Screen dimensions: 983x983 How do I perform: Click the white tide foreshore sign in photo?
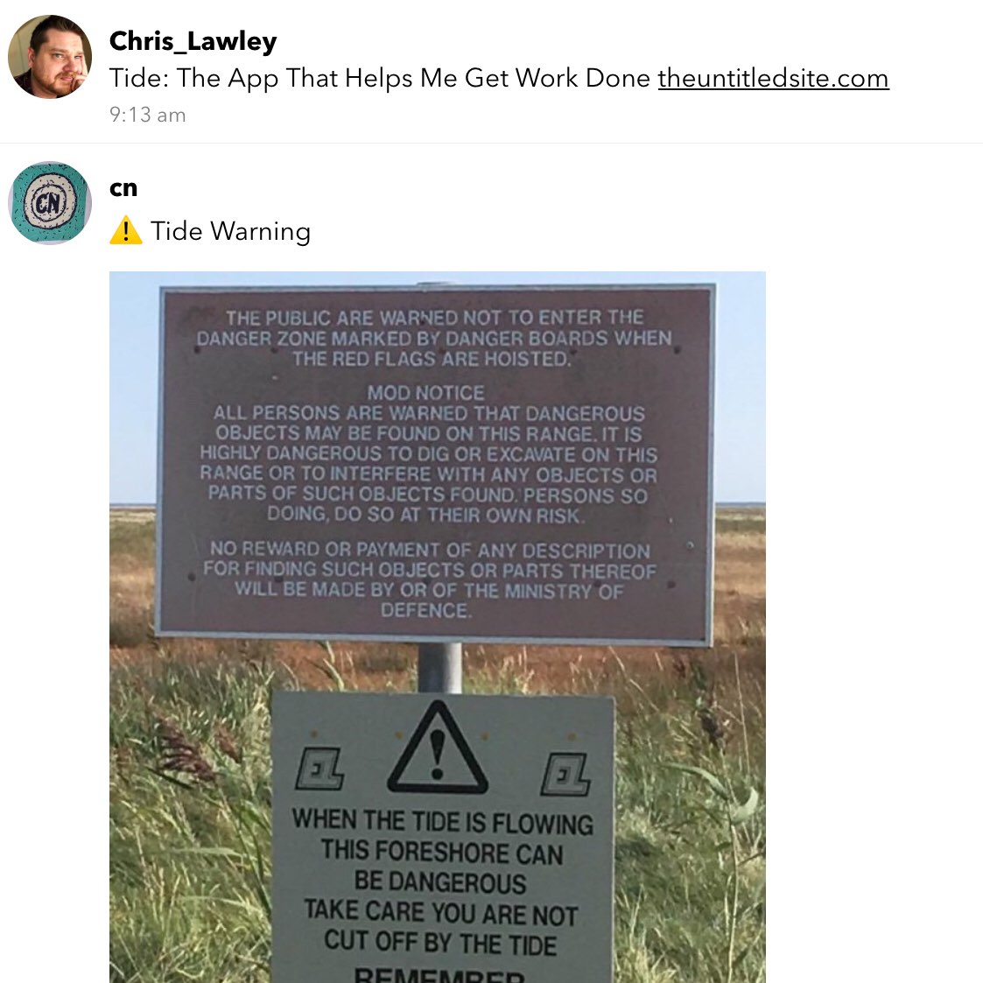pos(443,838)
